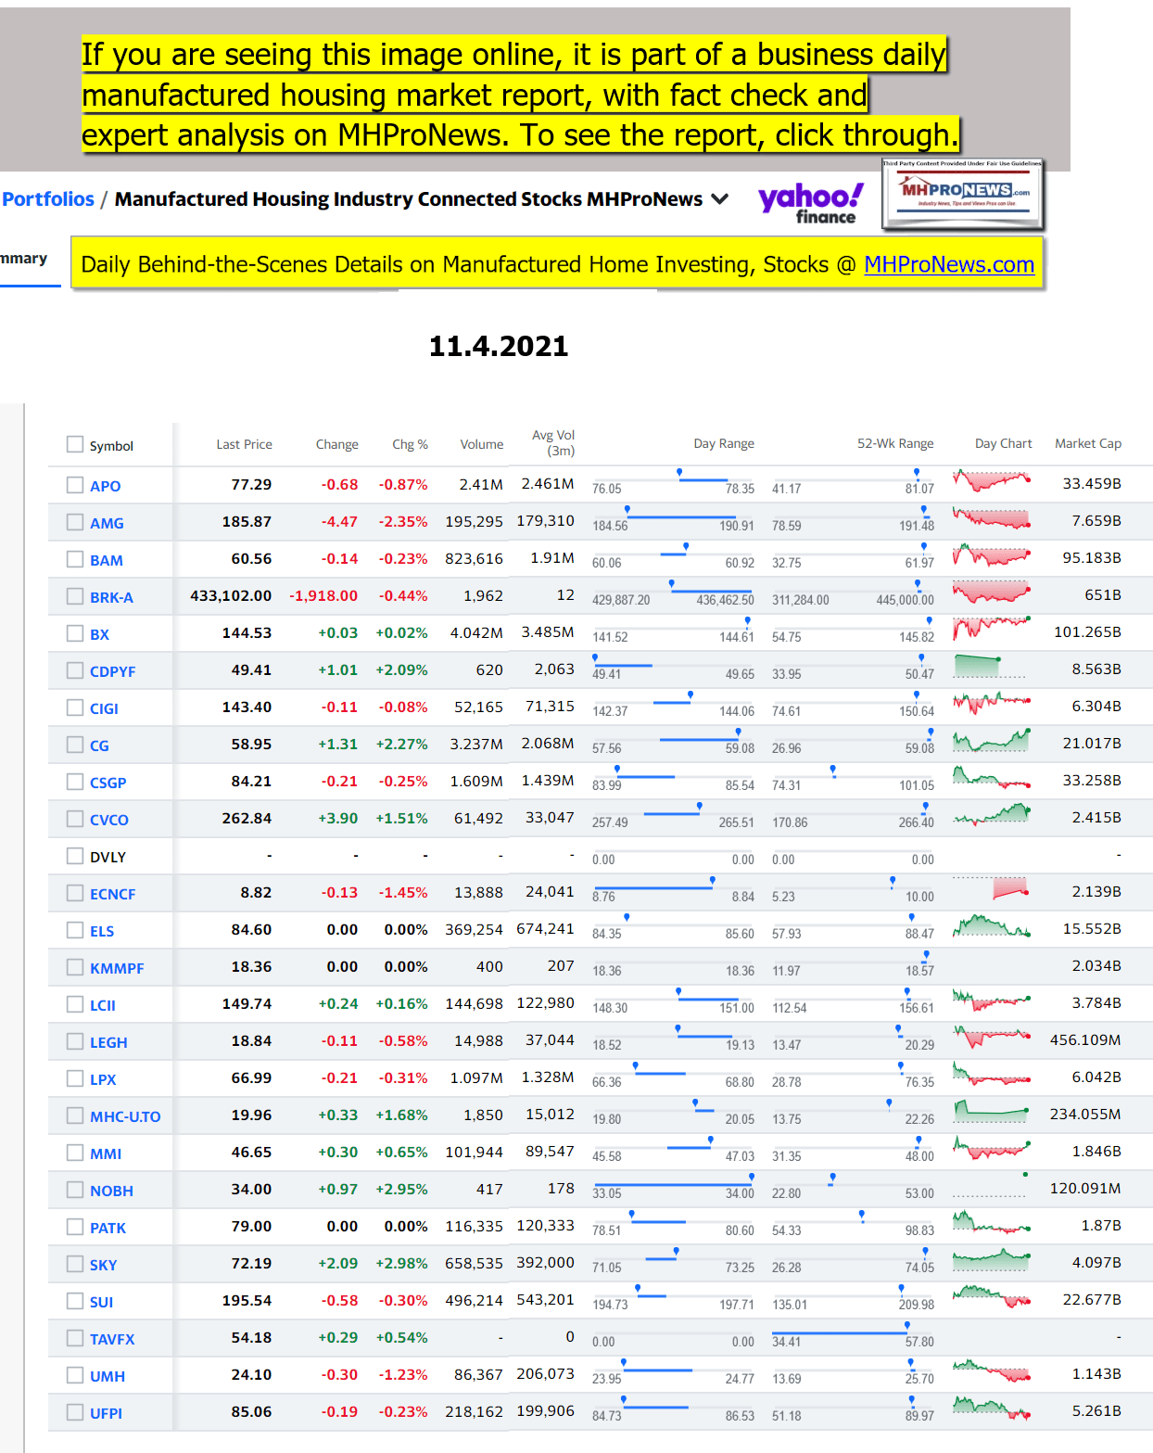The height and width of the screenshot is (1453, 1153).
Task: Select BRK-A last price 433,102.00
Action: pos(231,595)
